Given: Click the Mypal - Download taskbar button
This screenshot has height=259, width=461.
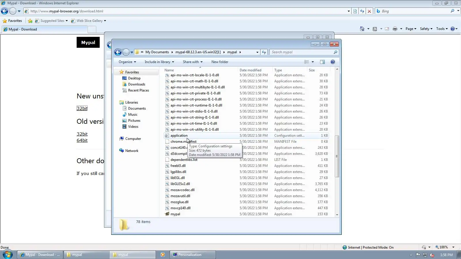Looking at the screenshot, I should [40, 255].
